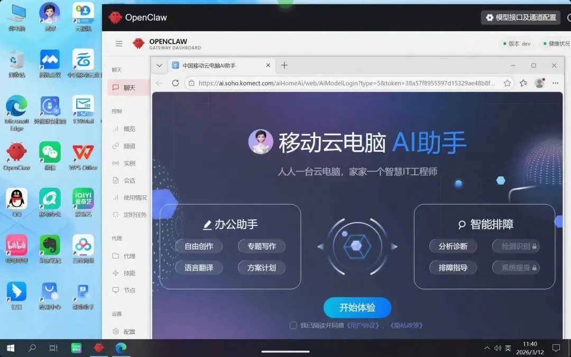Open the 云视讯 desktop shortcut
The image size is (571, 357).
point(84,16)
